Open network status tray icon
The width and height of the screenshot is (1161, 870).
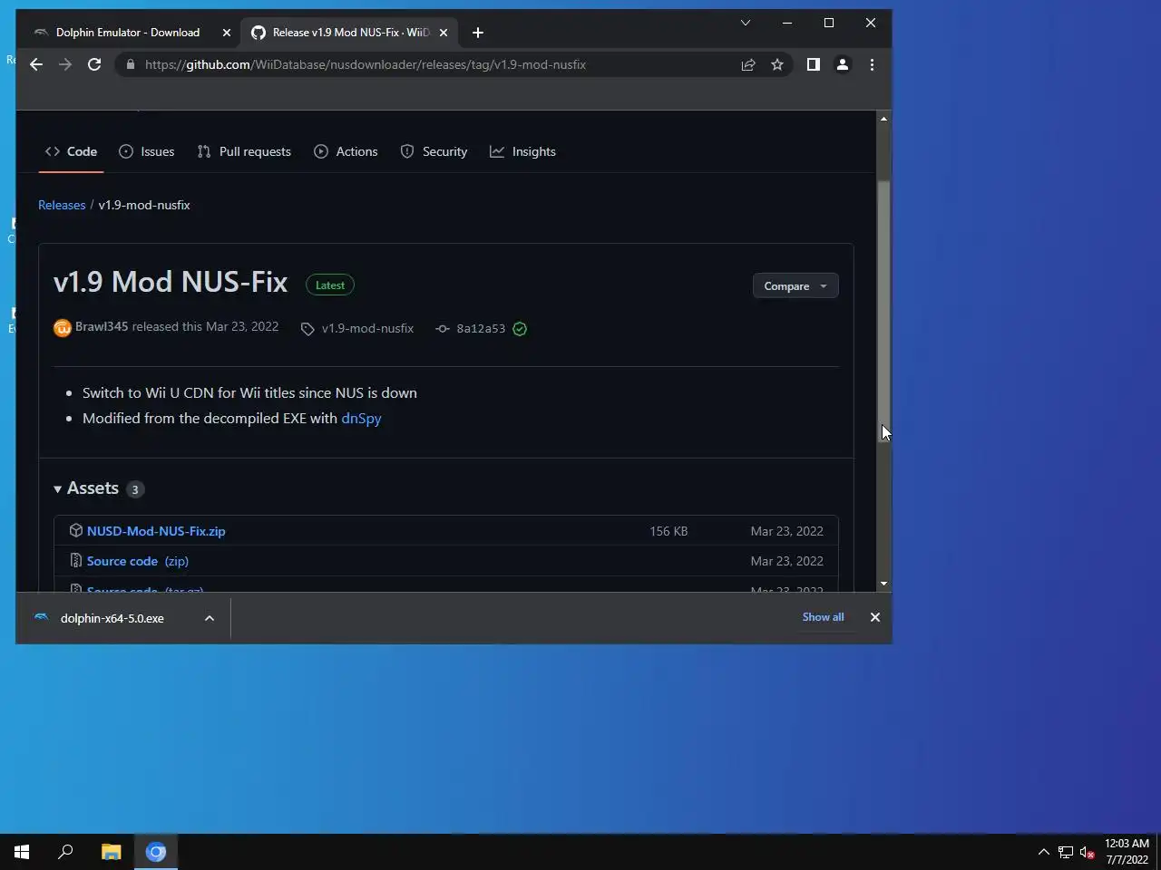(1066, 852)
